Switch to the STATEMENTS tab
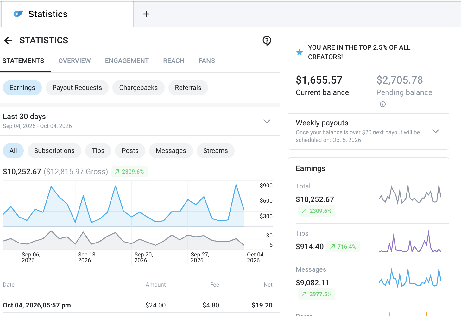The width and height of the screenshot is (461, 316). [23, 61]
